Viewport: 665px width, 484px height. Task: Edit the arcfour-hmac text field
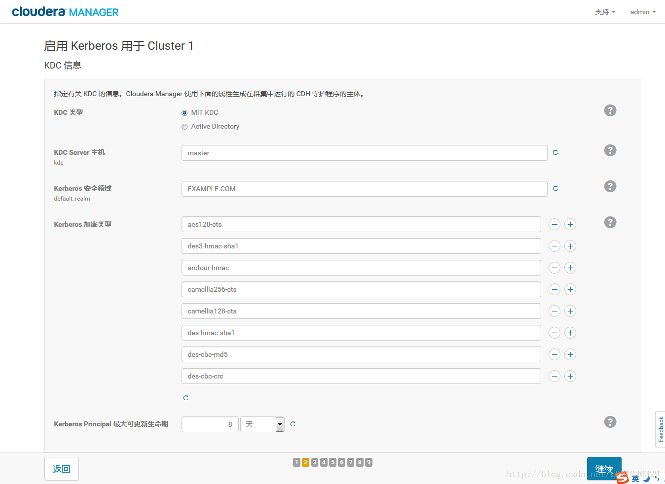361,268
